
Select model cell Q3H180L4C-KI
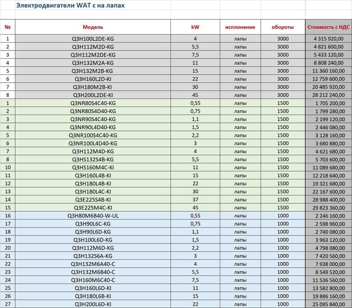tap(93, 192)
